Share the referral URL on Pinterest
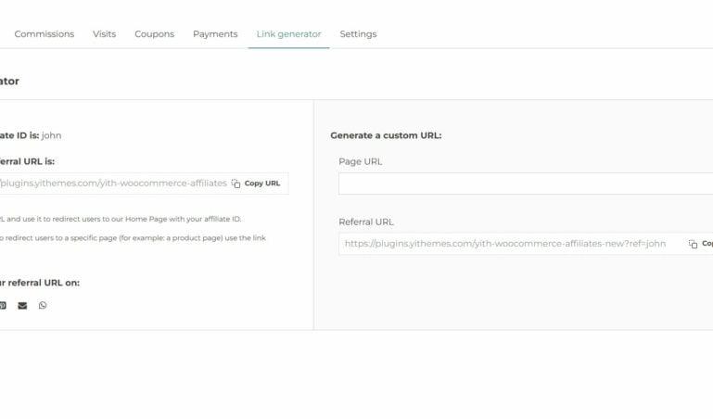 coord(3,305)
